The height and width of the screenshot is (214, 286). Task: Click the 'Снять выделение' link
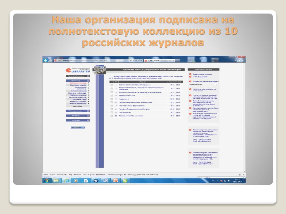click(x=200, y=77)
